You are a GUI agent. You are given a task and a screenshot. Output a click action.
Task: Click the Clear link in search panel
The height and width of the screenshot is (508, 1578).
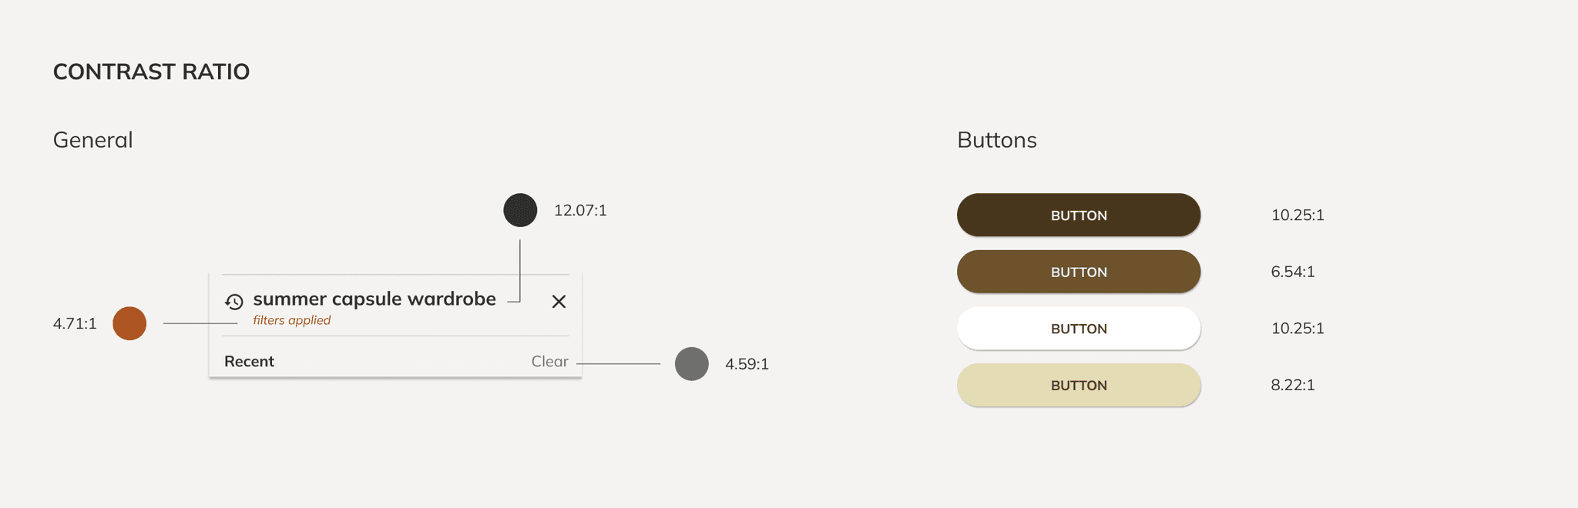[x=549, y=362]
